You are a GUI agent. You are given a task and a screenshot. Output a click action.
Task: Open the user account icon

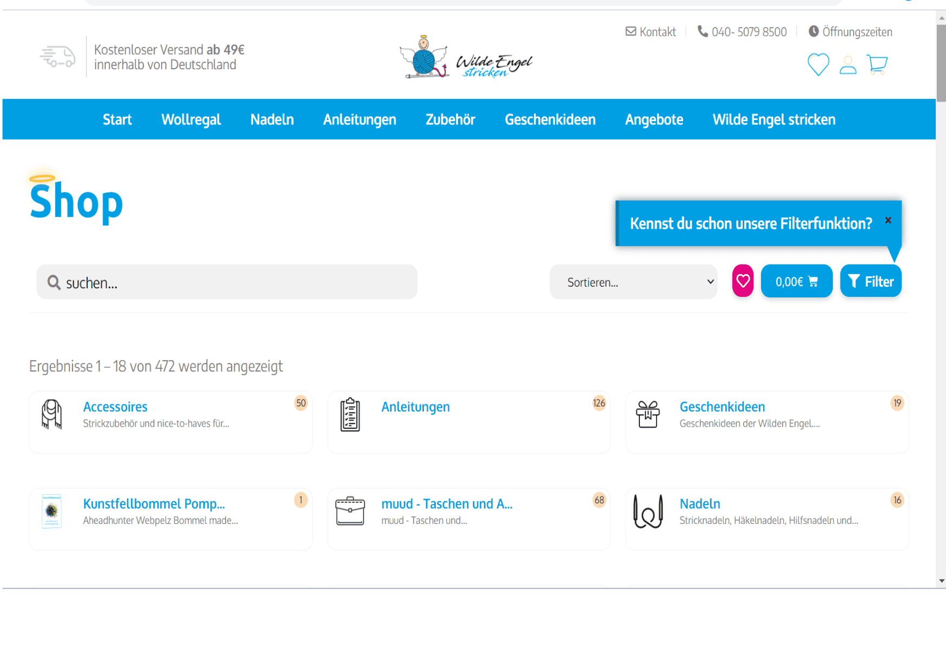(848, 65)
